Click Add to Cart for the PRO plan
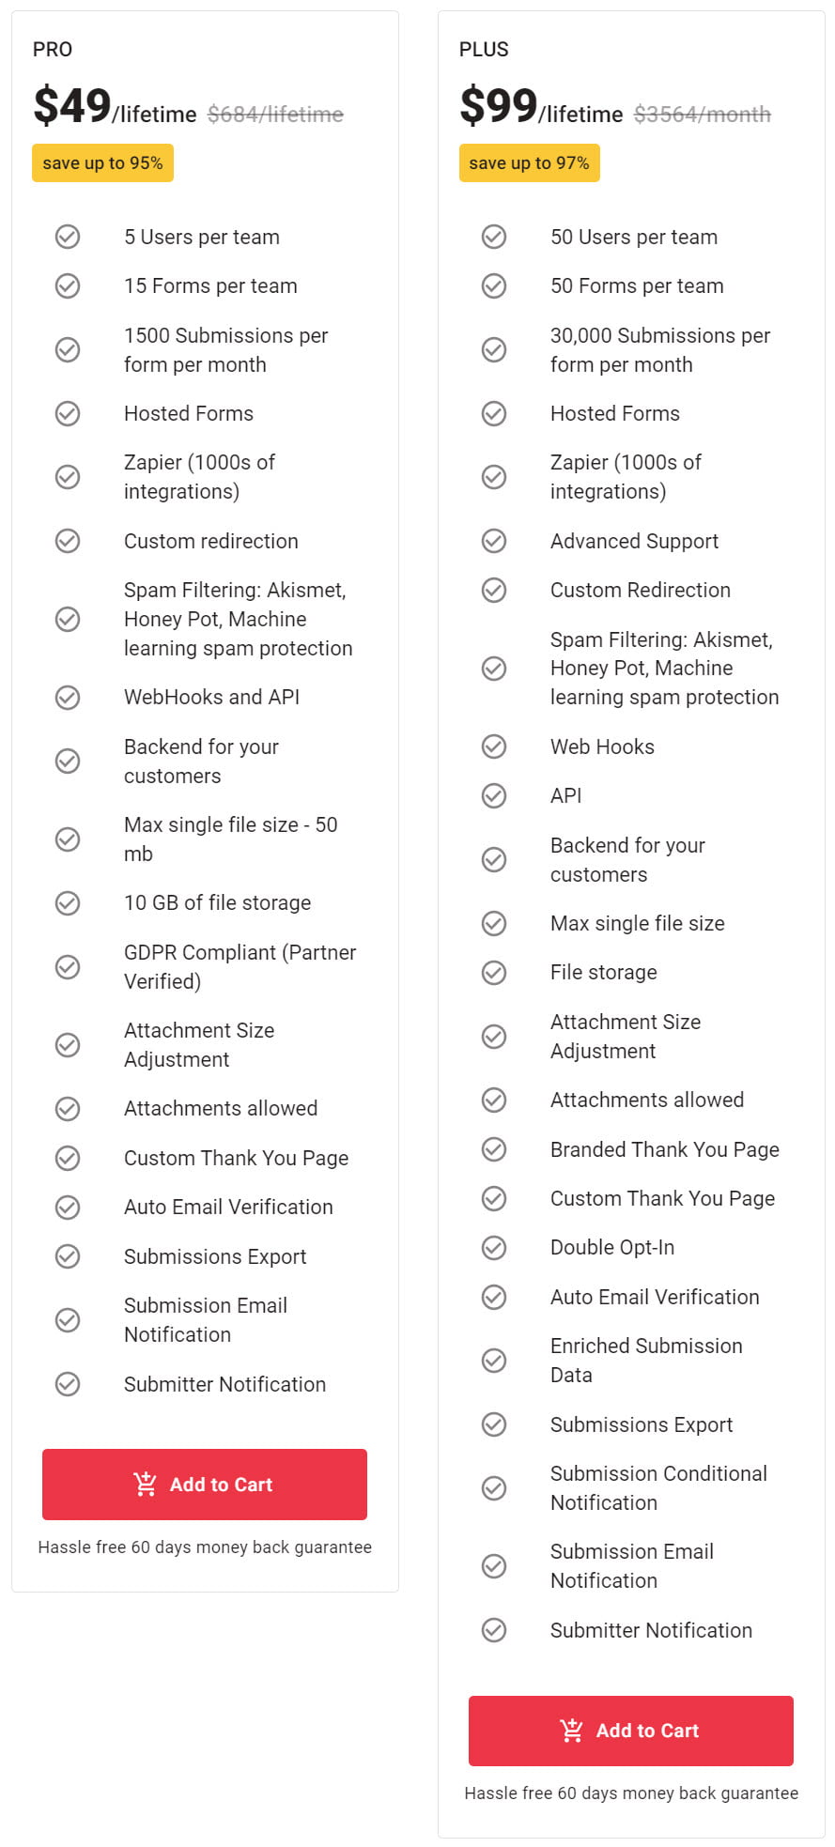Image resolution: width=835 pixels, height=1847 pixels. (204, 1485)
